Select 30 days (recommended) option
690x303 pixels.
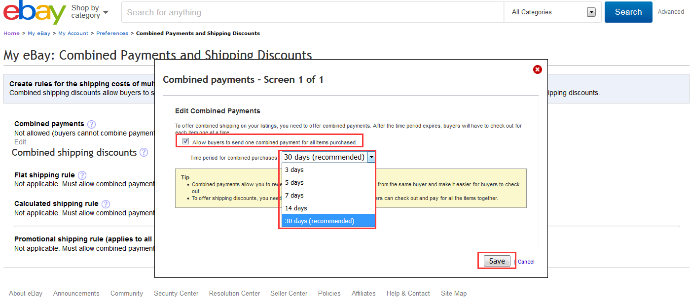tap(320, 221)
